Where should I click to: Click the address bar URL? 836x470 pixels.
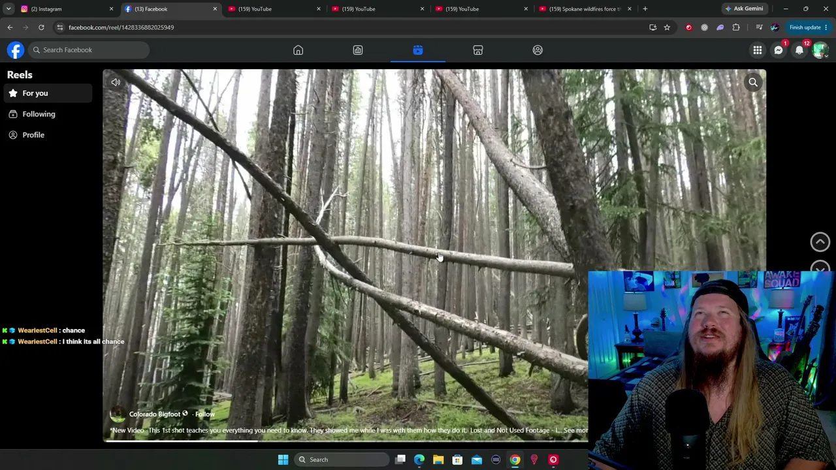121,27
